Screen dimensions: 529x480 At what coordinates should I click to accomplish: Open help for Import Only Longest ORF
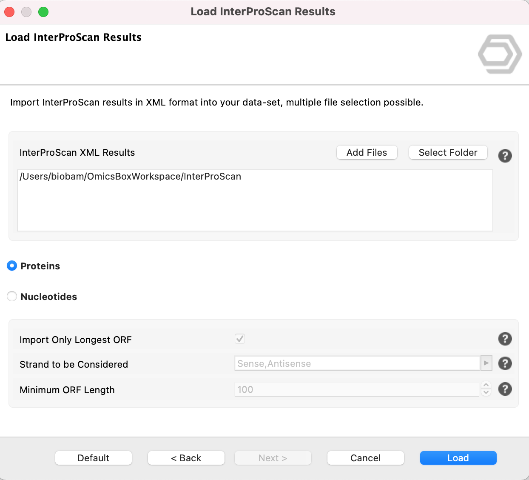tap(505, 339)
